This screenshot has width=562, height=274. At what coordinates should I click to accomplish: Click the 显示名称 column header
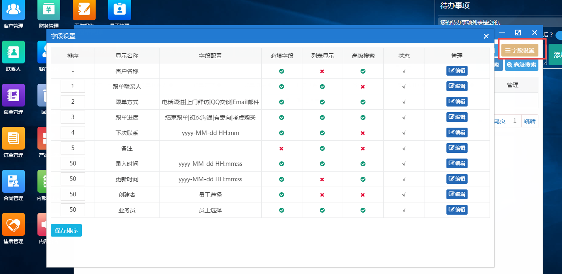pos(127,56)
